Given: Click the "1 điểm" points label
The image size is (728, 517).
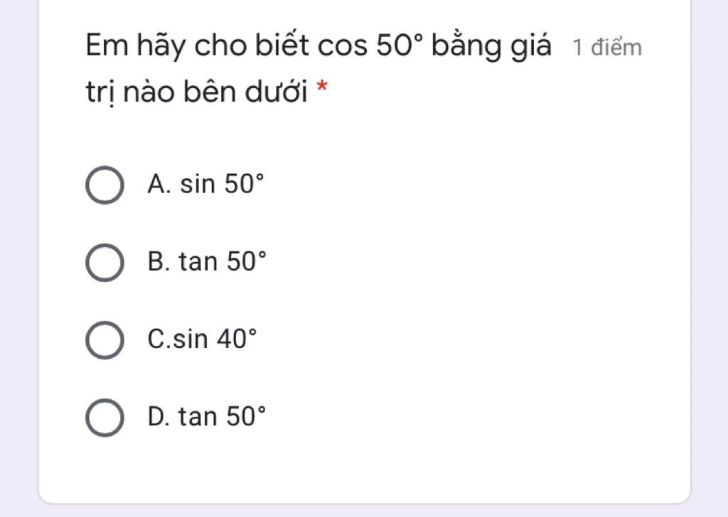Looking at the screenshot, I should click(606, 48).
